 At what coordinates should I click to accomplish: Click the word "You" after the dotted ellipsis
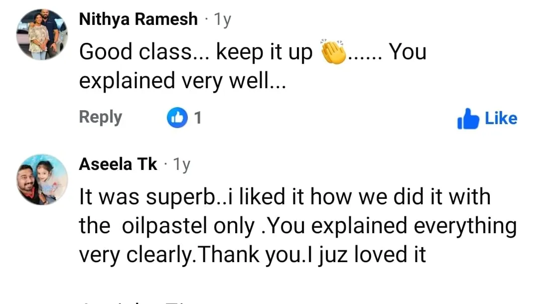pyautogui.click(x=407, y=52)
